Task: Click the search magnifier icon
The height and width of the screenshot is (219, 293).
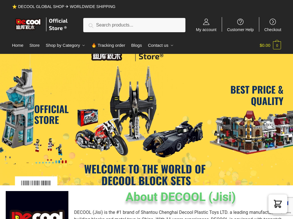Action: (x=91, y=25)
